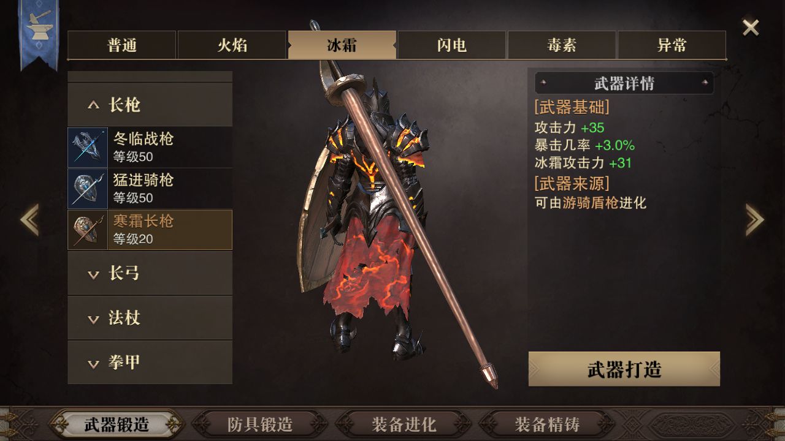Expand the 法杖 weapon category
Viewport: 785px width, 441px height.
[150, 318]
